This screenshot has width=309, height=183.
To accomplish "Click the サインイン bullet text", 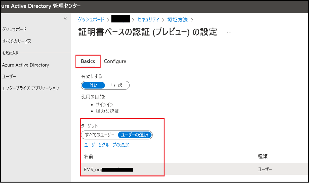I will pos(105,105).
